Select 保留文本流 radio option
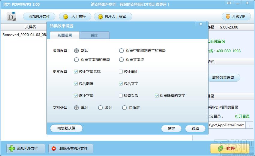The height and width of the screenshot is (156, 255). pyautogui.click(x=121, y=60)
